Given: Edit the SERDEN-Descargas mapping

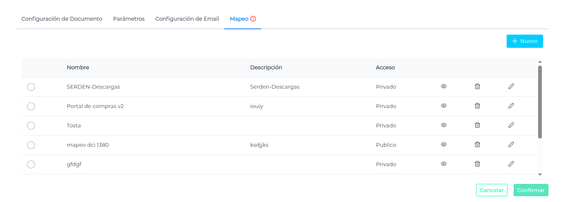Looking at the screenshot, I should click(511, 87).
